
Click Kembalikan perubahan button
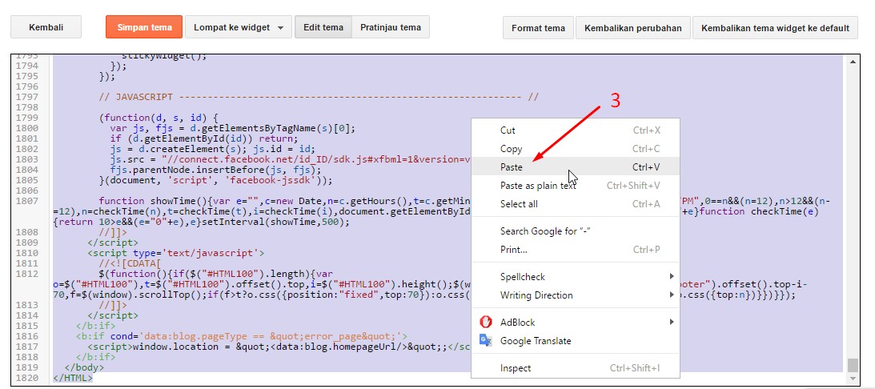click(632, 28)
